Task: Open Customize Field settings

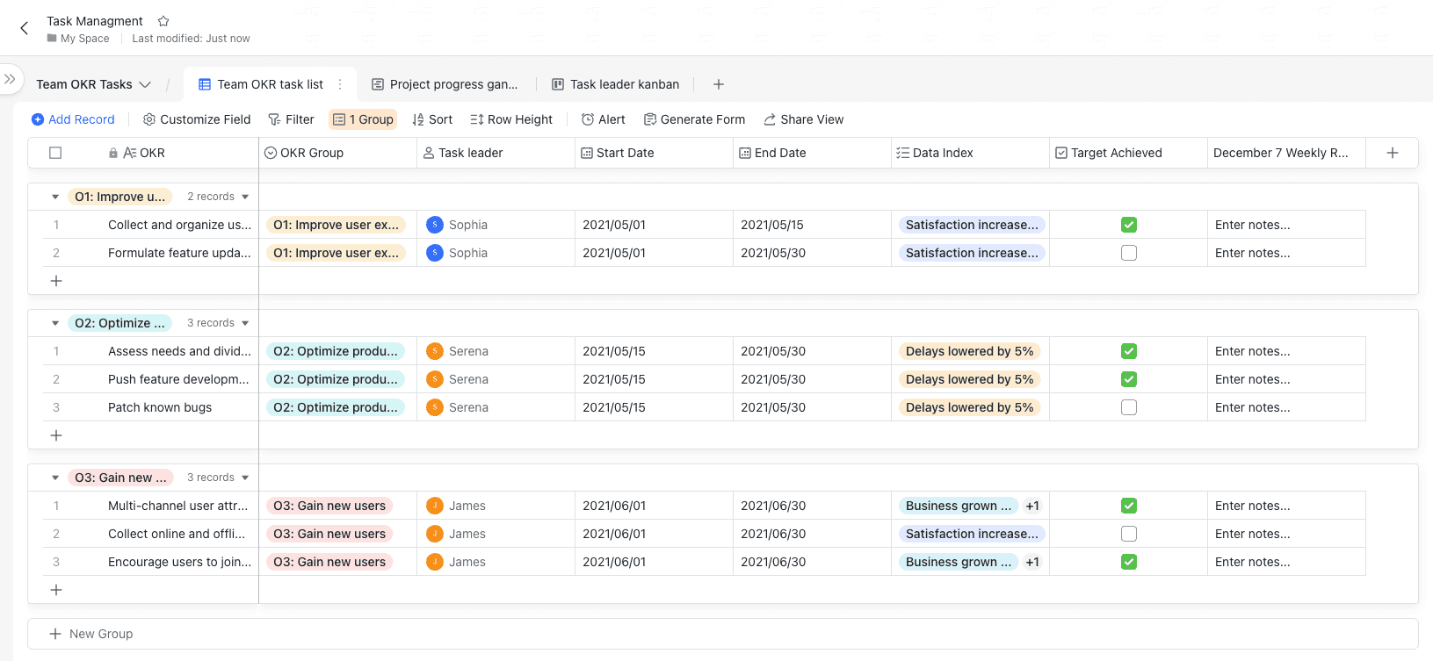Action: coord(197,119)
